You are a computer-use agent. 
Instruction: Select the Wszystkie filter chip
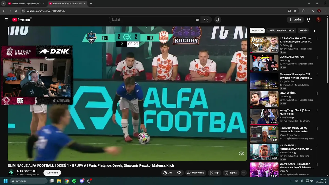tap(257, 31)
